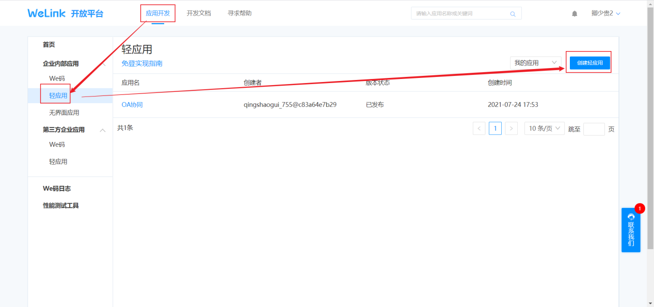Go to the previous page arrow
654x307 pixels.
(479, 128)
